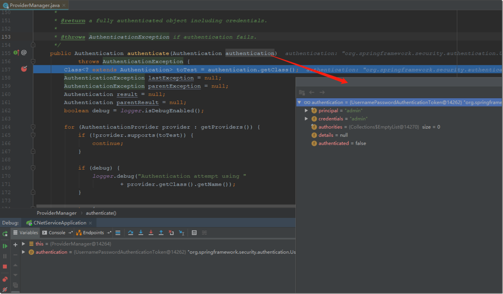This screenshot has height=294, width=503.
Task: Click the red Force Step Into icon
Action: pyautogui.click(x=151, y=233)
